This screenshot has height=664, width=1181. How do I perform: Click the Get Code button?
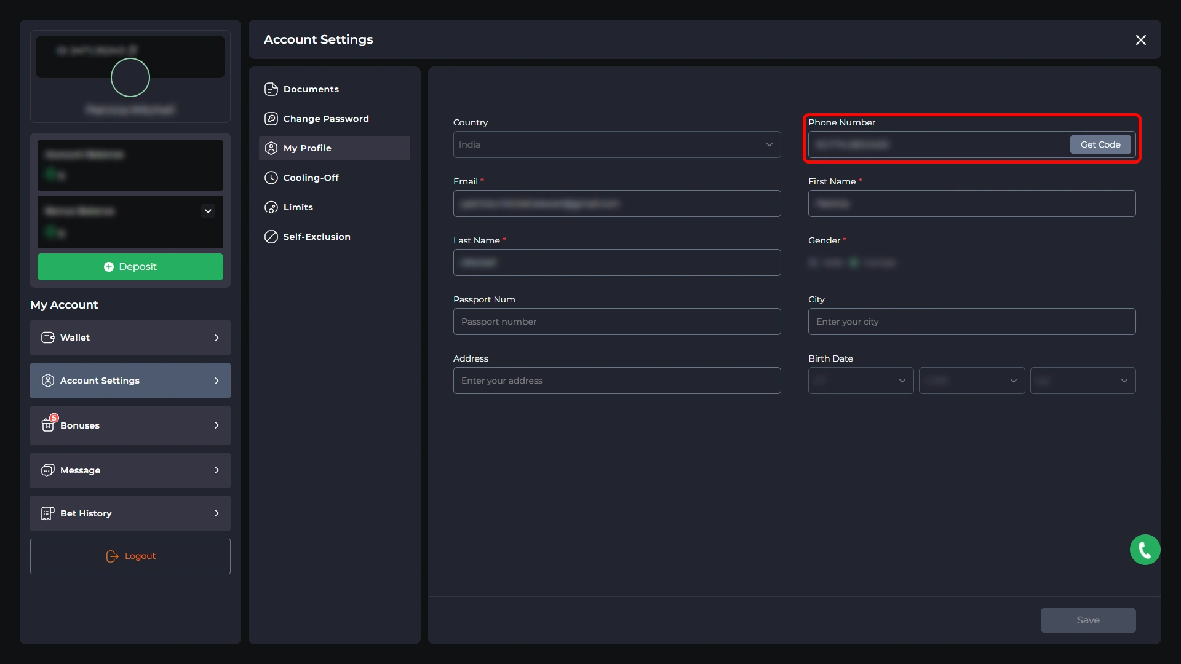(x=1100, y=144)
